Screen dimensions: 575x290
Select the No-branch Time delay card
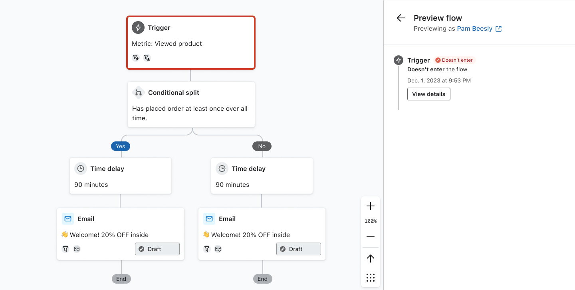coord(262,176)
